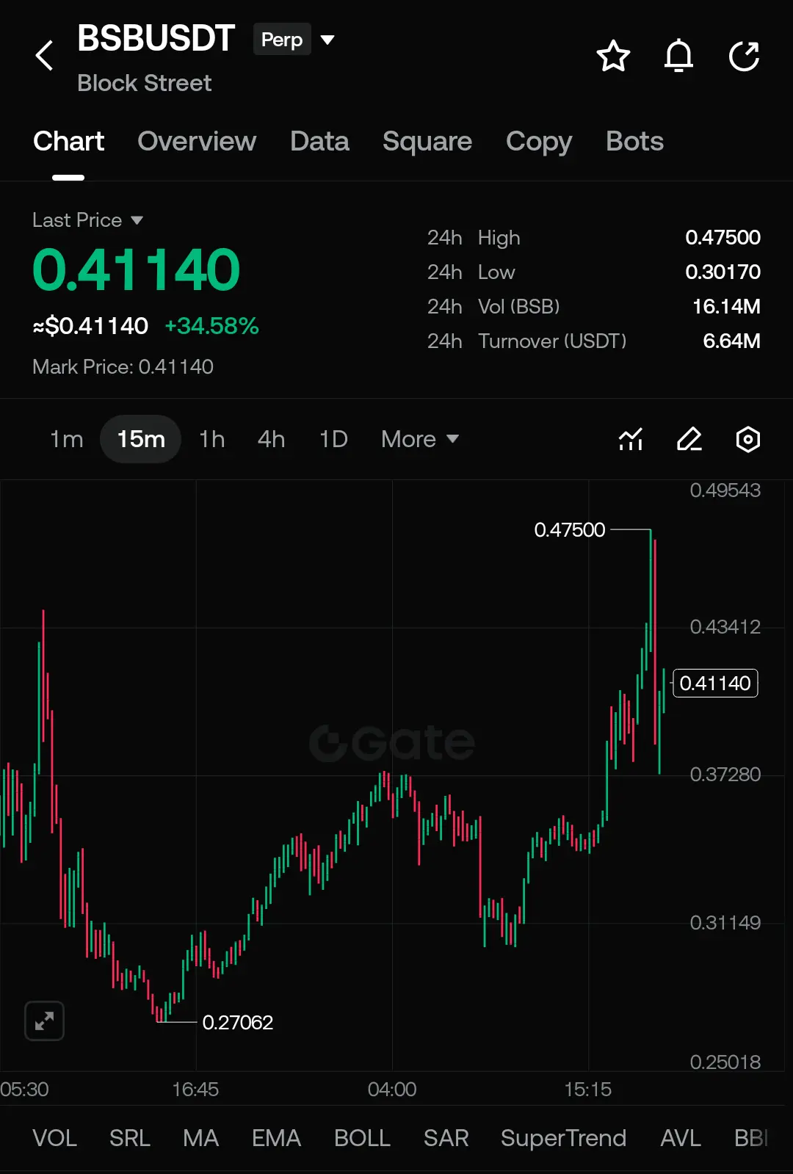Select the 1m timeframe

(x=66, y=439)
